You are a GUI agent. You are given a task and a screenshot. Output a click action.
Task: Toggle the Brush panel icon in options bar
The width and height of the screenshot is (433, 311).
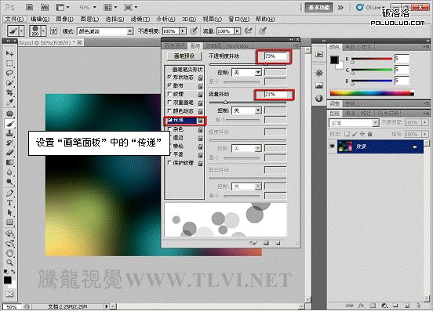(x=54, y=31)
